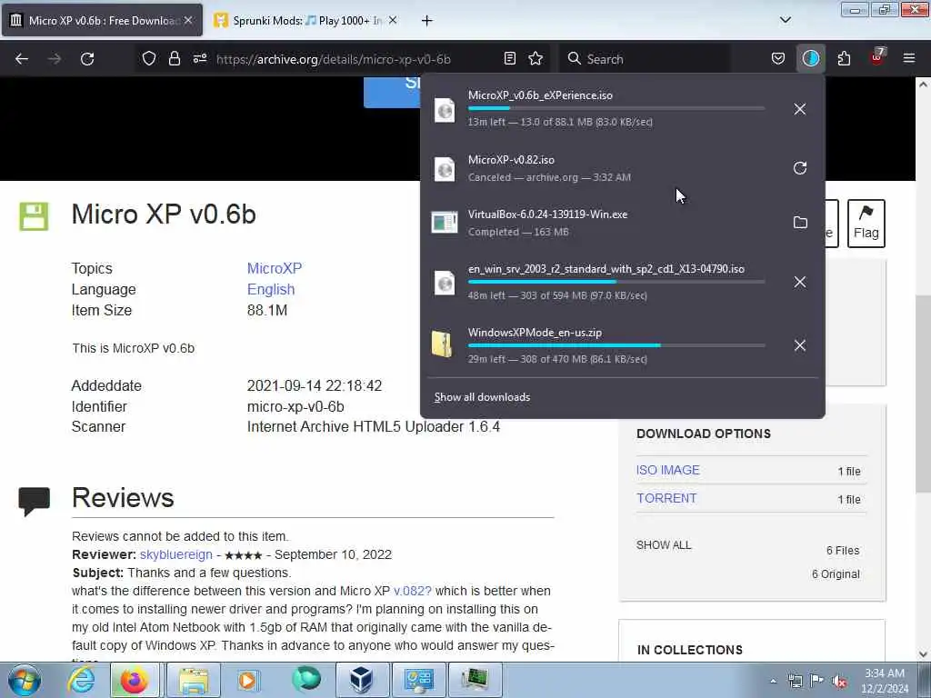Click the Firefox taskbar icon
This screenshot has width=931, height=698.
click(135, 680)
